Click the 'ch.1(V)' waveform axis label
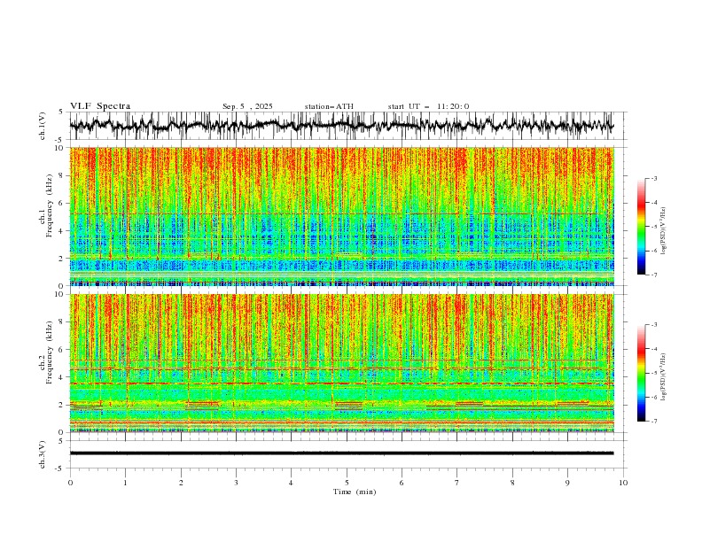 [43, 126]
